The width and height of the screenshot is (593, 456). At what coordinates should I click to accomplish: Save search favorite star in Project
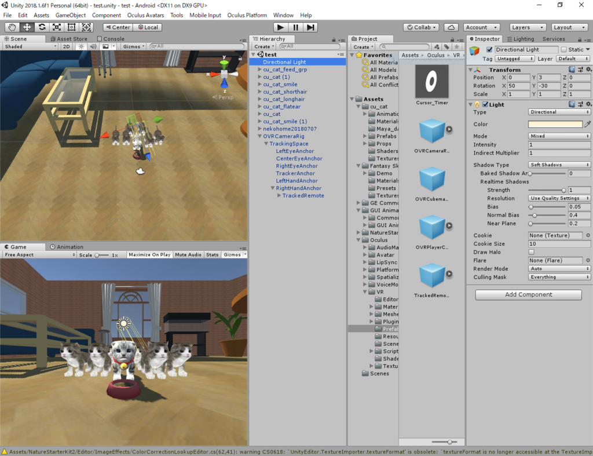(456, 47)
